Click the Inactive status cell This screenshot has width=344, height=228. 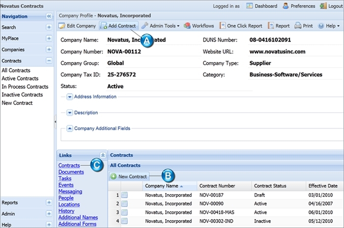[x=262, y=221]
